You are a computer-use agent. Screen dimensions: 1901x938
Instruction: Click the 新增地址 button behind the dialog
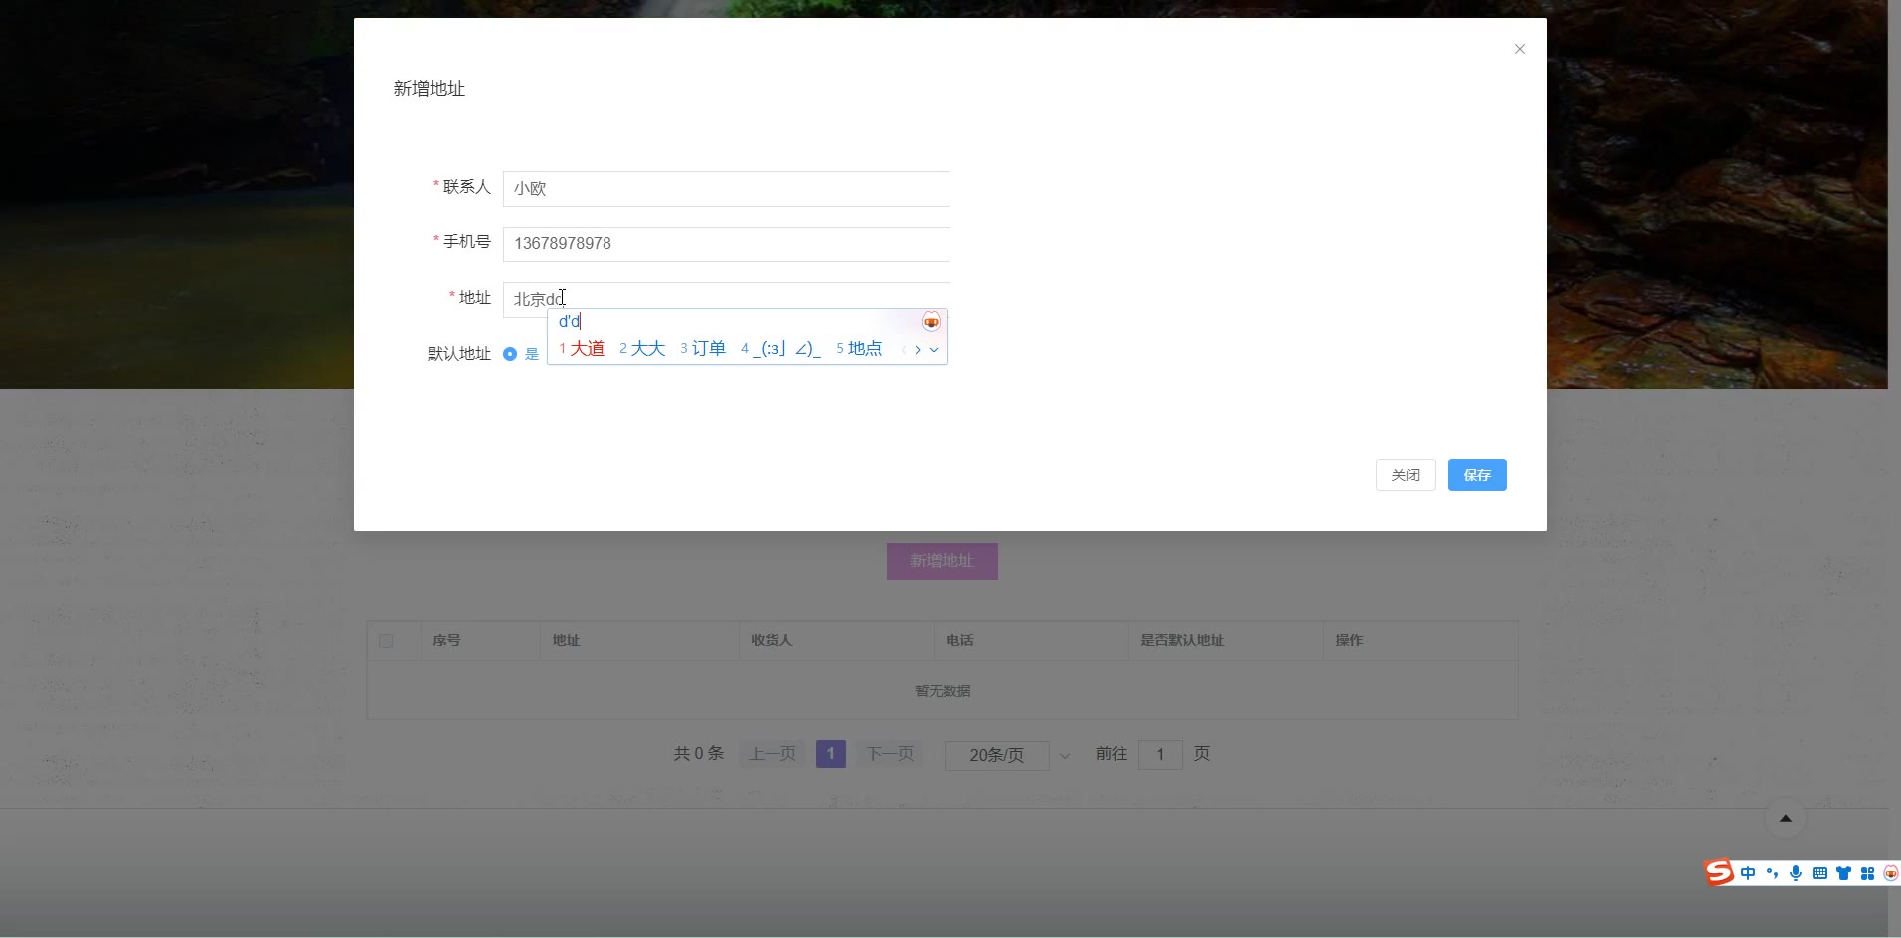[x=943, y=561]
